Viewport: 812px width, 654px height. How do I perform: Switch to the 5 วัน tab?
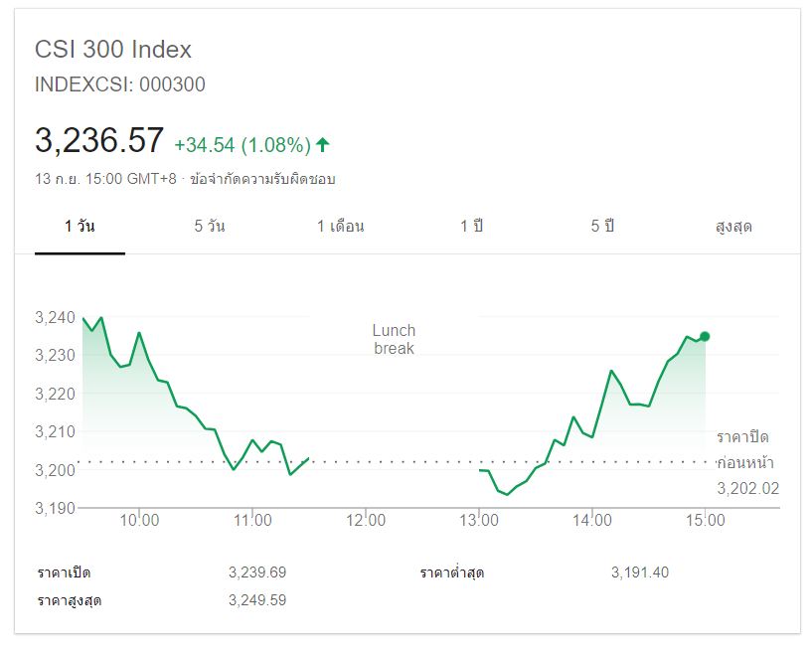click(209, 227)
